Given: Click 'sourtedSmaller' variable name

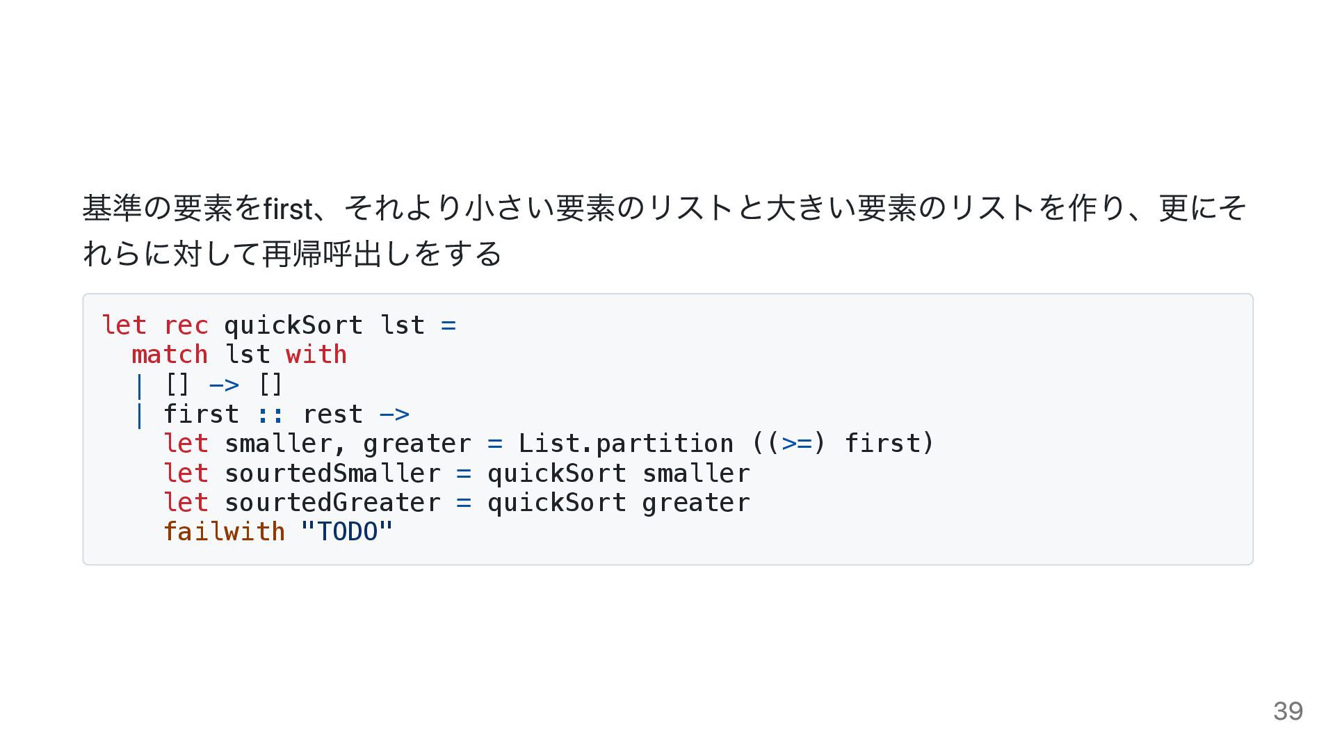Looking at the screenshot, I should (x=332, y=474).
